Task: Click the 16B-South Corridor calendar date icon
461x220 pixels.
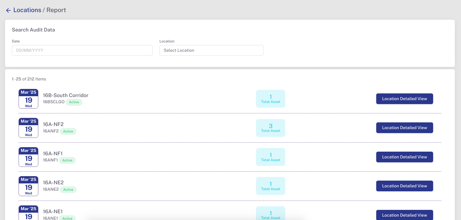Action: pos(28,99)
